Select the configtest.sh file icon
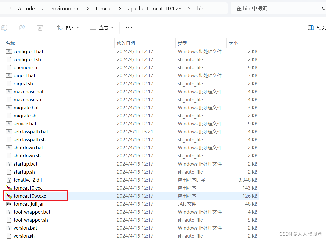 point(9,59)
